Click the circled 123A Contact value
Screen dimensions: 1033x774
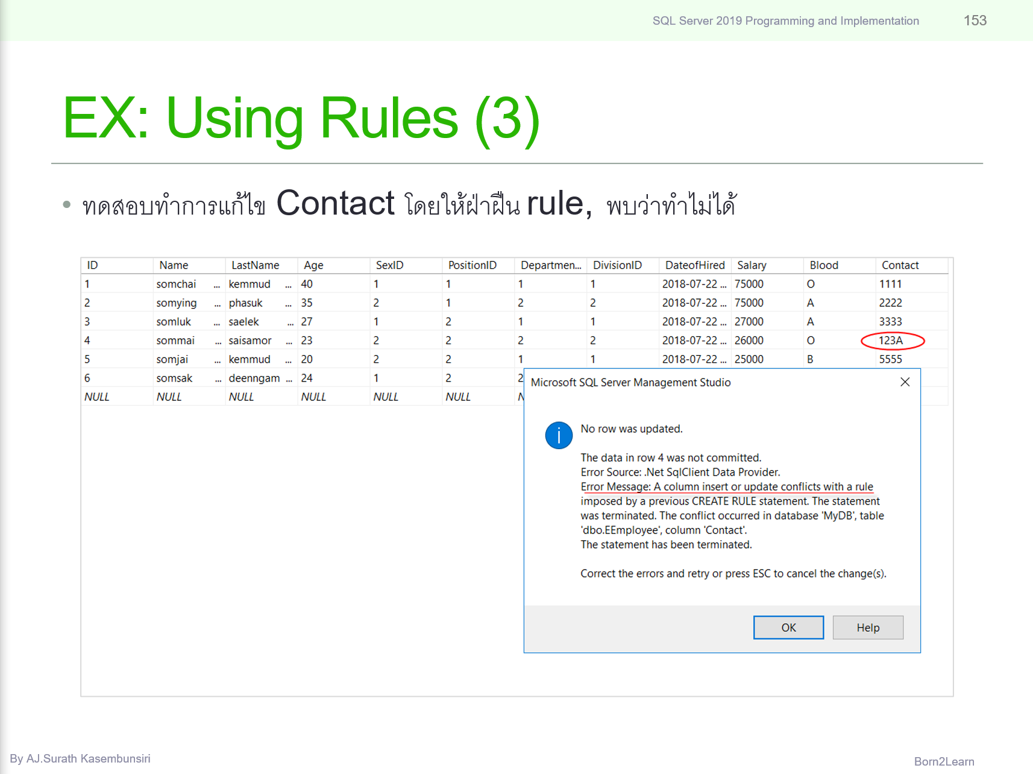pyautogui.click(x=890, y=340)
